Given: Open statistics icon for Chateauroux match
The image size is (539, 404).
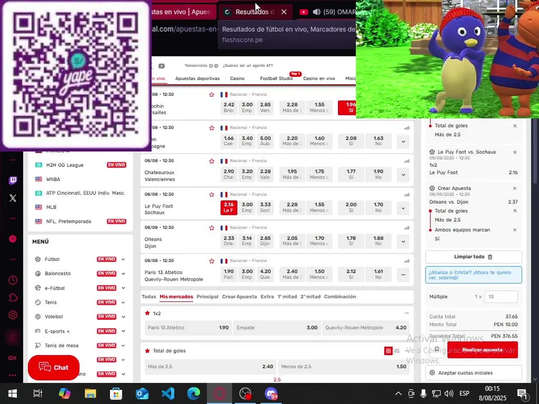Looking at the screenshot, I should point(407,161).
